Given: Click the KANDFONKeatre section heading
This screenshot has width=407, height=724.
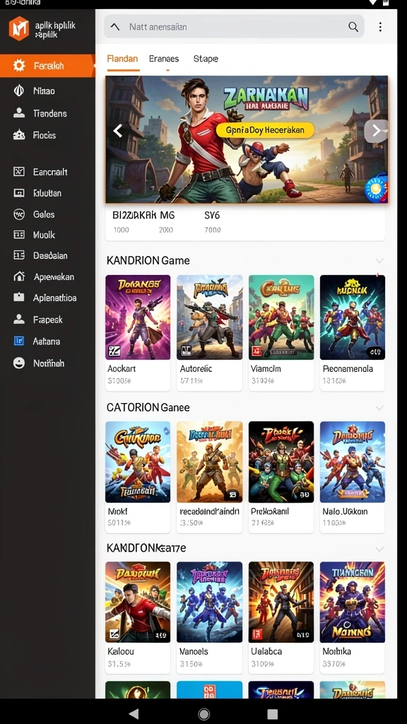Looking at the screenshot, I should 146,548.
